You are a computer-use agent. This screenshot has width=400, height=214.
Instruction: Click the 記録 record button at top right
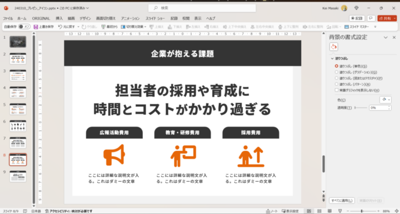click(x=357, y=18)
